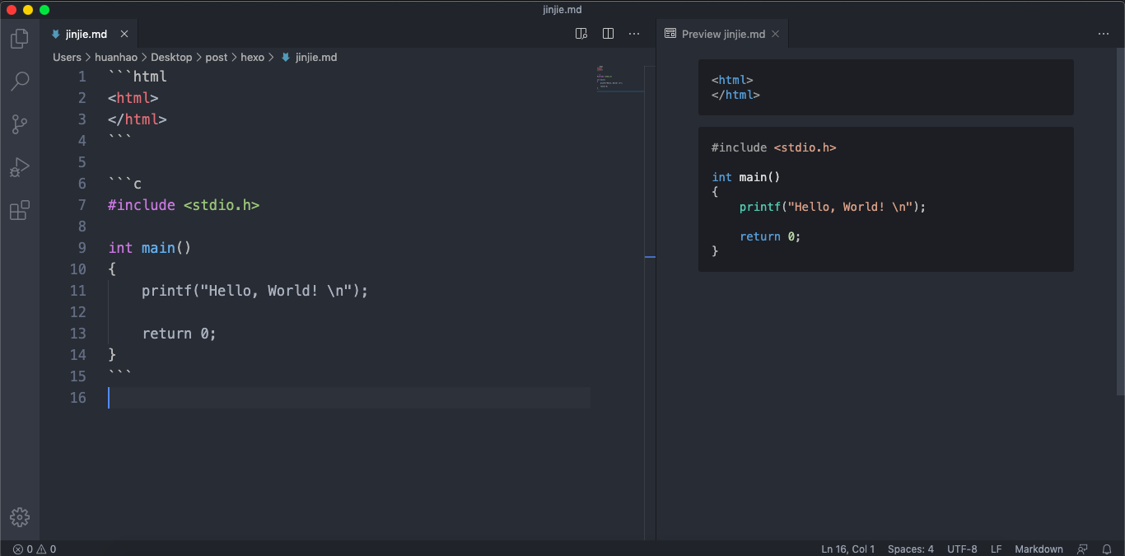Maximize the window with green button
The height and width of the screenshot is (556, 1125).
[x=44, y=10]
